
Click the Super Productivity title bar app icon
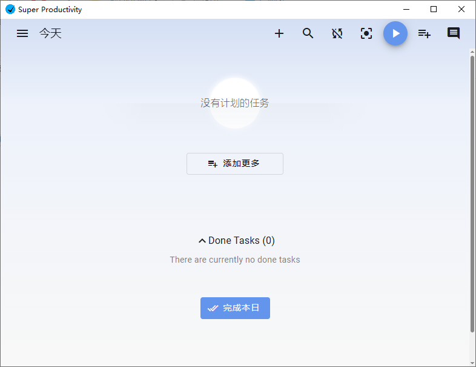click(10, 9)
